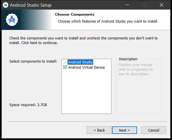Click the Android icon in title bar
Viewport: 172px width, 140px height.
click(x=5, y=5)
